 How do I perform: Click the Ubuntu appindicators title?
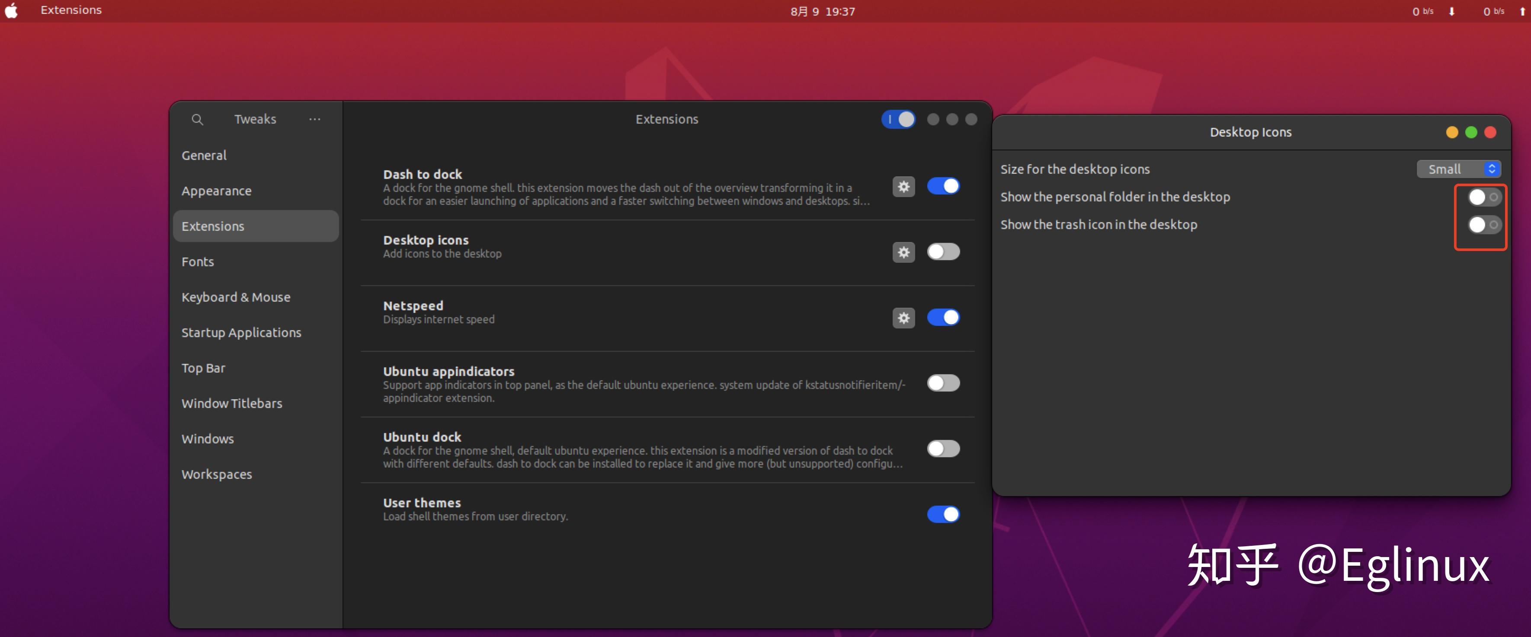[449, 372]
